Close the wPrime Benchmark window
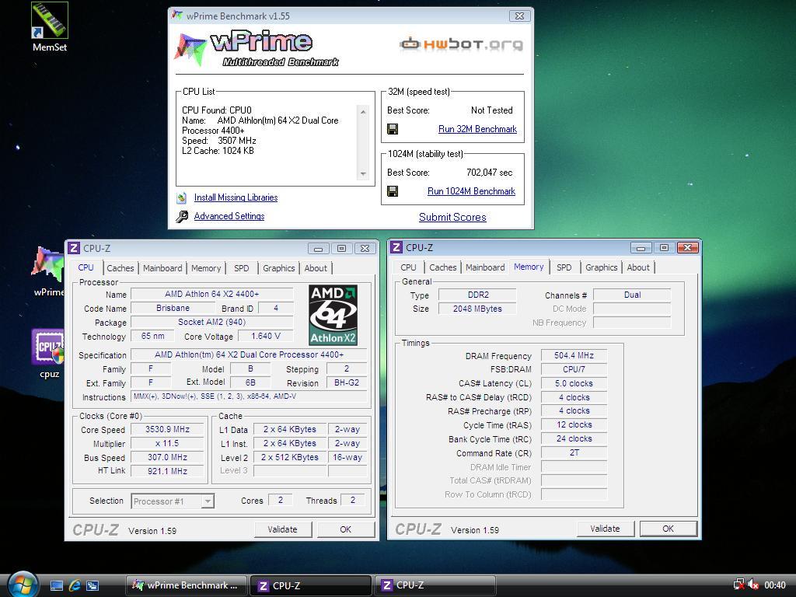796x597 pixels. click(x=520, y=16)
